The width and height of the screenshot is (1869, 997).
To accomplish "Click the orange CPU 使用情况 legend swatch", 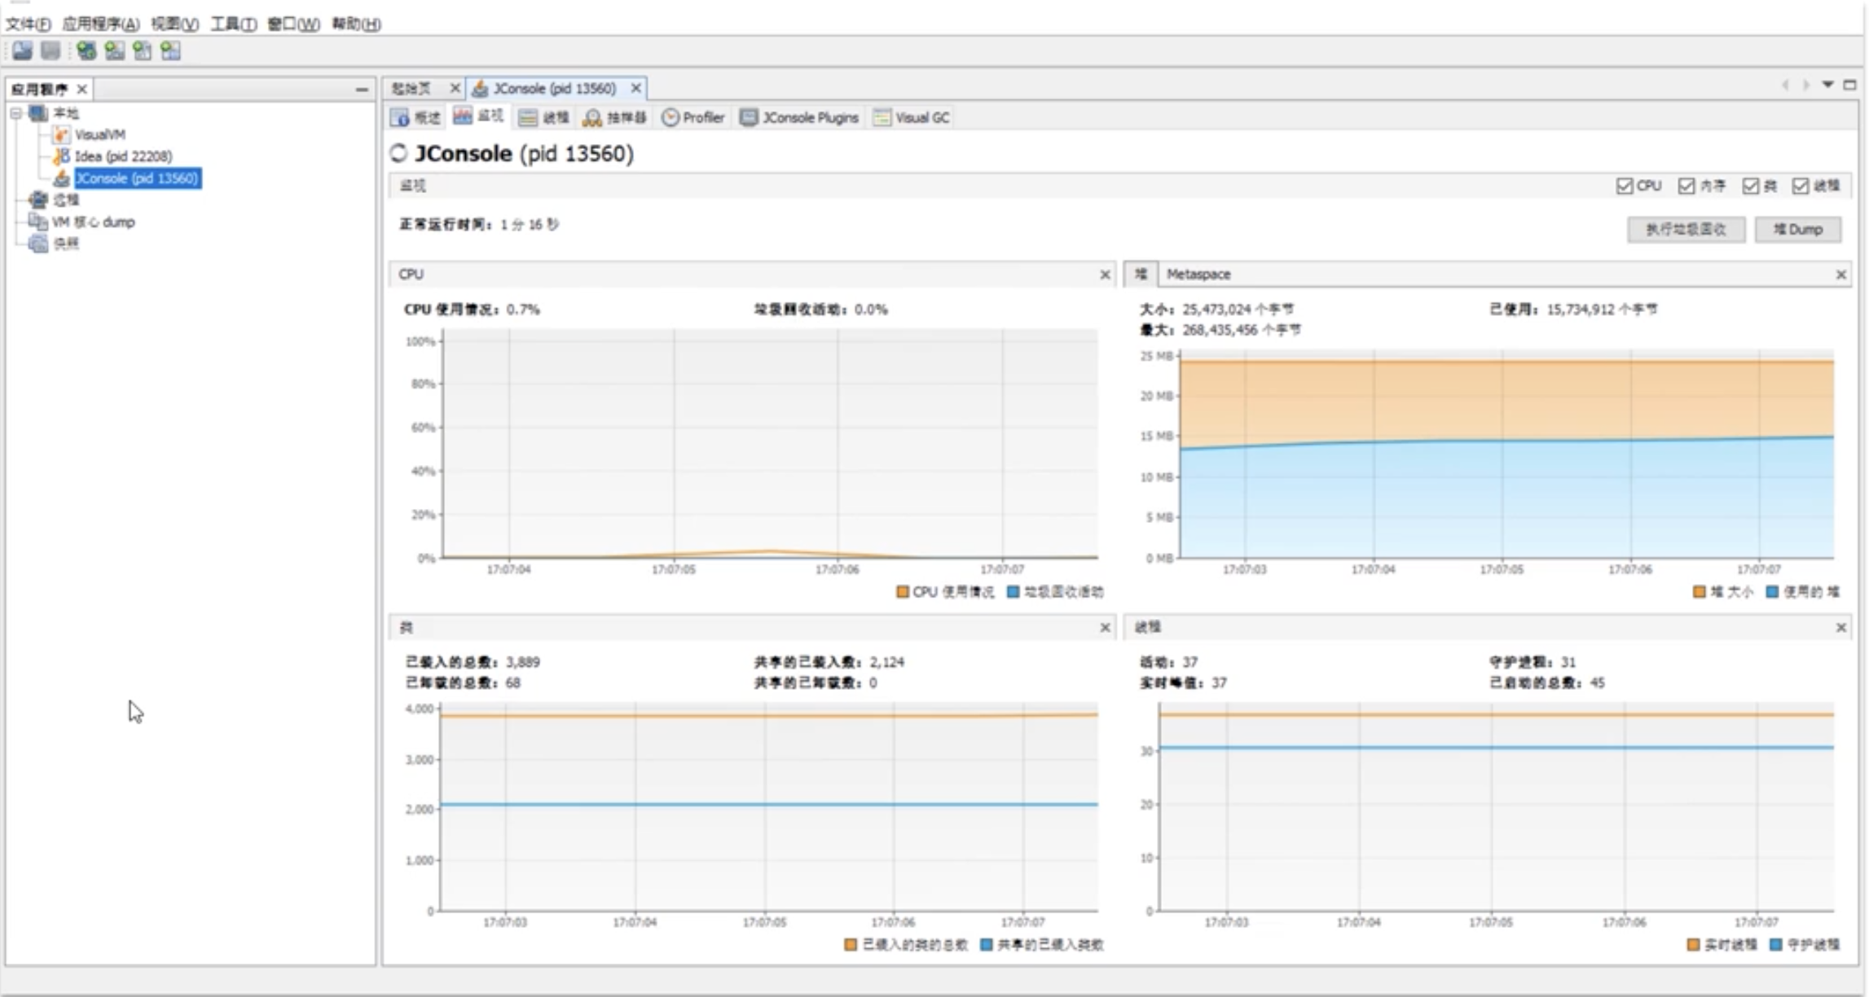I will coord(902,592).
